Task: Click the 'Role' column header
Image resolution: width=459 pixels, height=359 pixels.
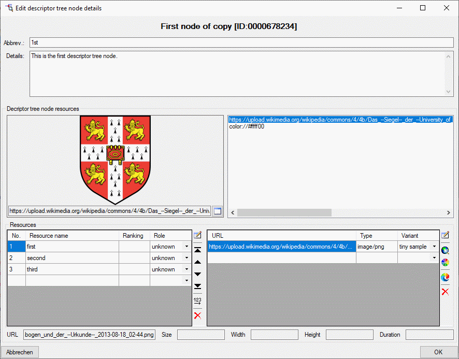Action: pyautogui.click(x=170, y=236)
